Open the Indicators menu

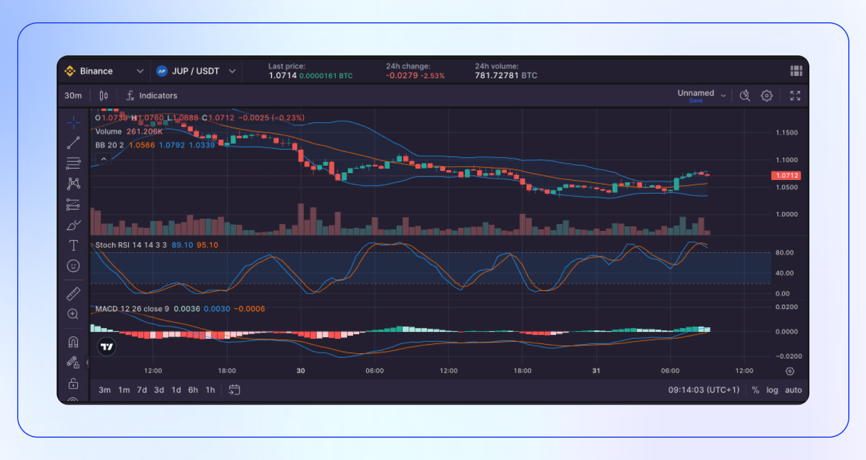coord(152,95)
